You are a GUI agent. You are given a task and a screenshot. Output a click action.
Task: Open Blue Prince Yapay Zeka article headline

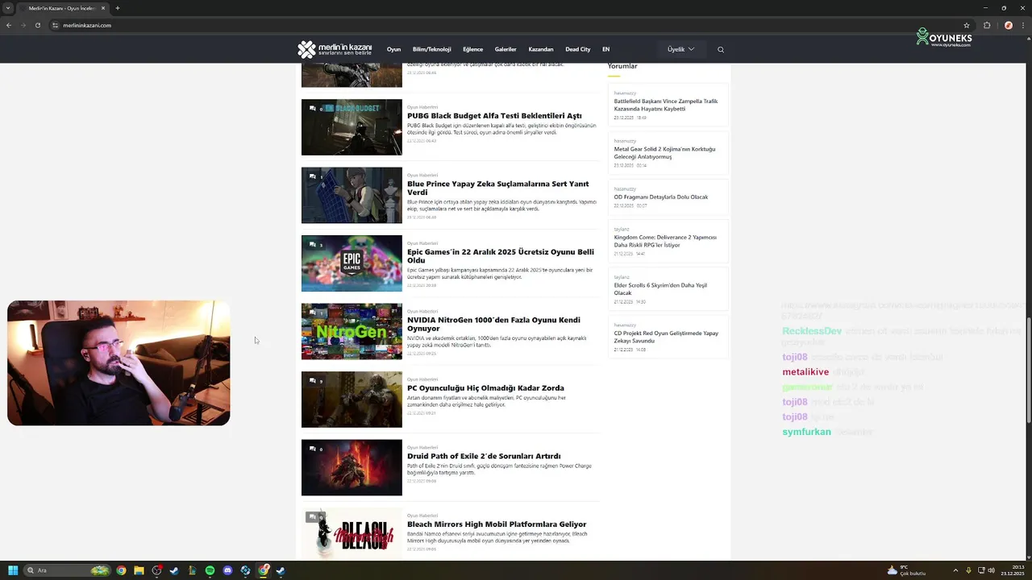tap(497, 188)
